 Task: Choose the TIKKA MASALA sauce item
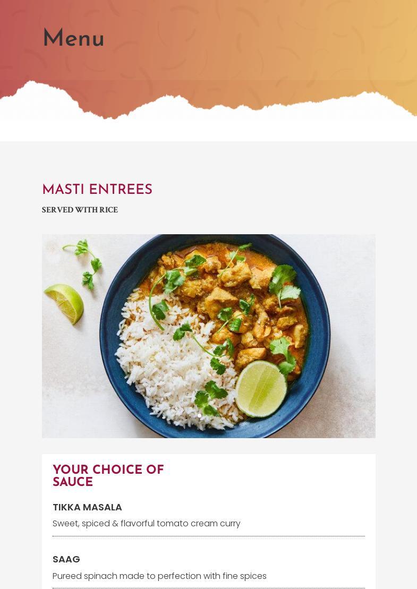[87, 508]
